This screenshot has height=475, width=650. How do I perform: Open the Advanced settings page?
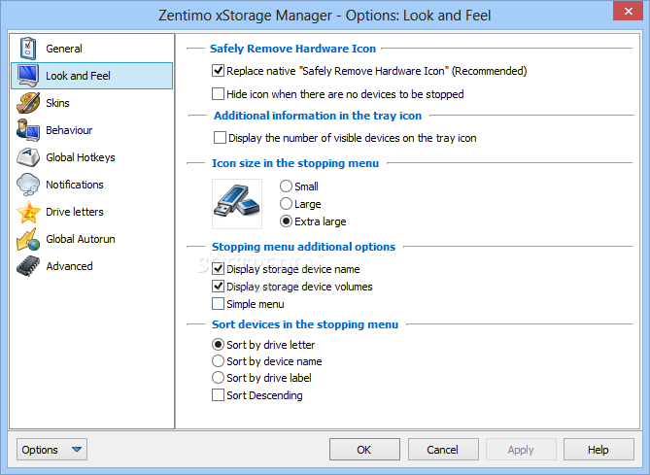point(91,266)
